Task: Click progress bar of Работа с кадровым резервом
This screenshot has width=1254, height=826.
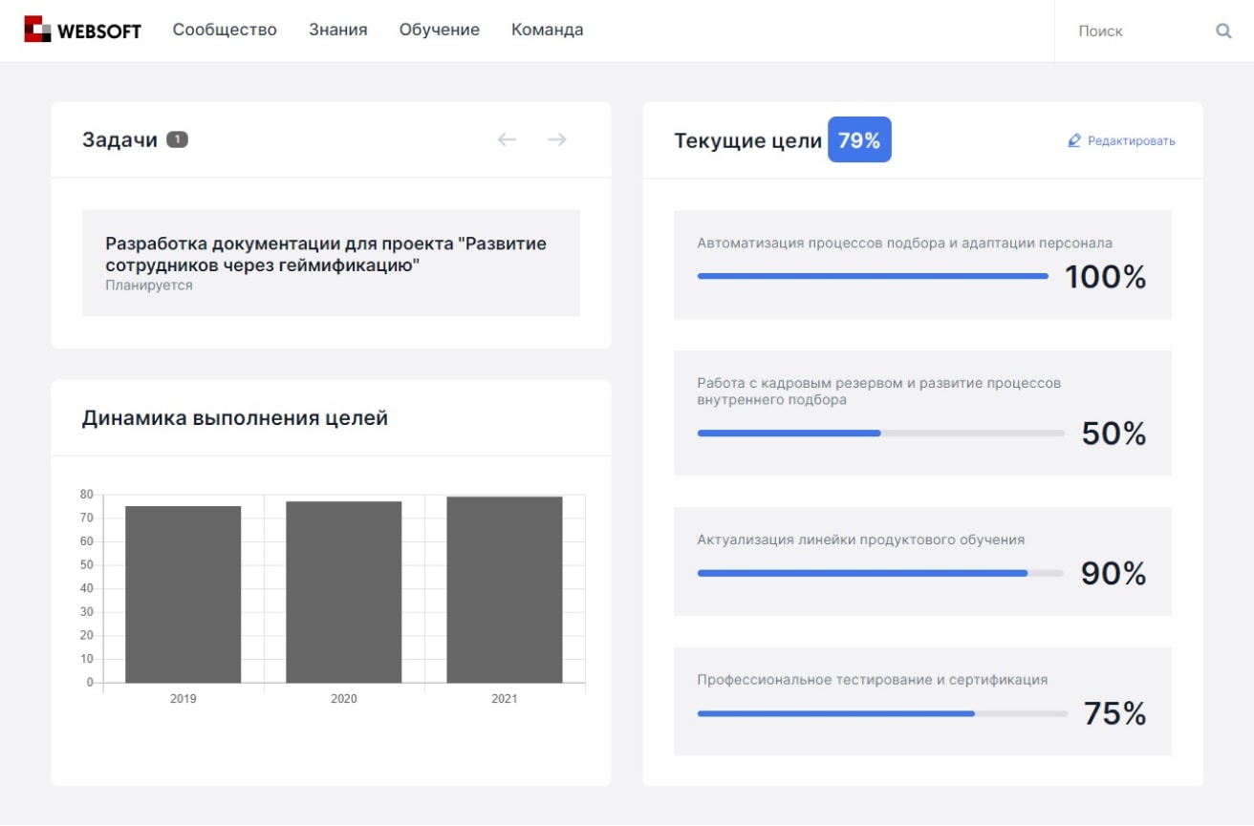Action: coord(881,433)
